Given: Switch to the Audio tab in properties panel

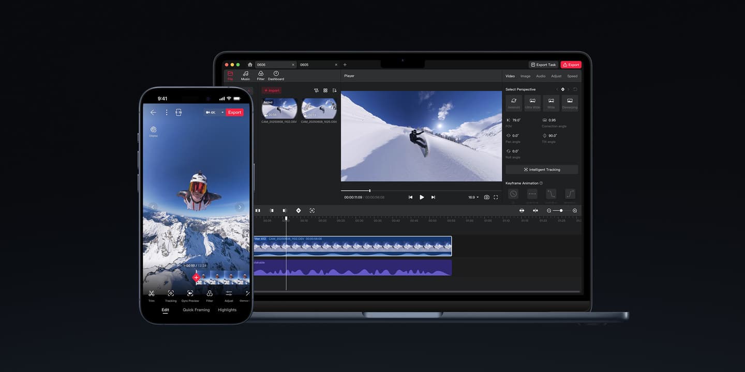Looking at the screenshot, I should [x=540, y=76].
